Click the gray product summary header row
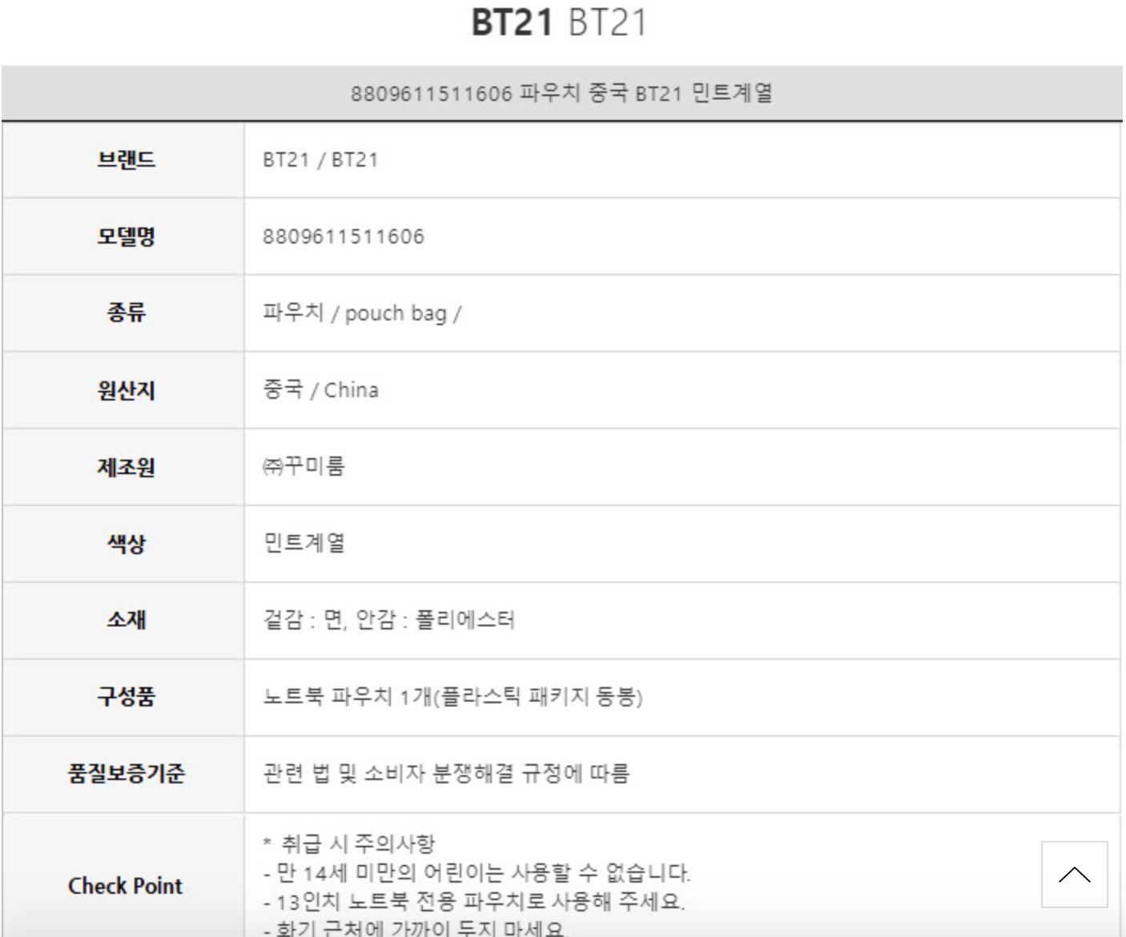Screen dimensions: 1126x937 tap(561, 94)
